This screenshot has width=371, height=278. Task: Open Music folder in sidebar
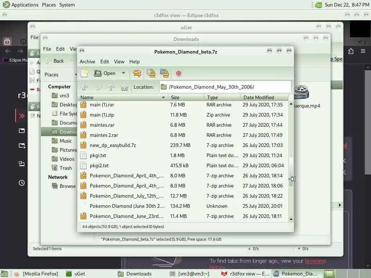point(62,141)
